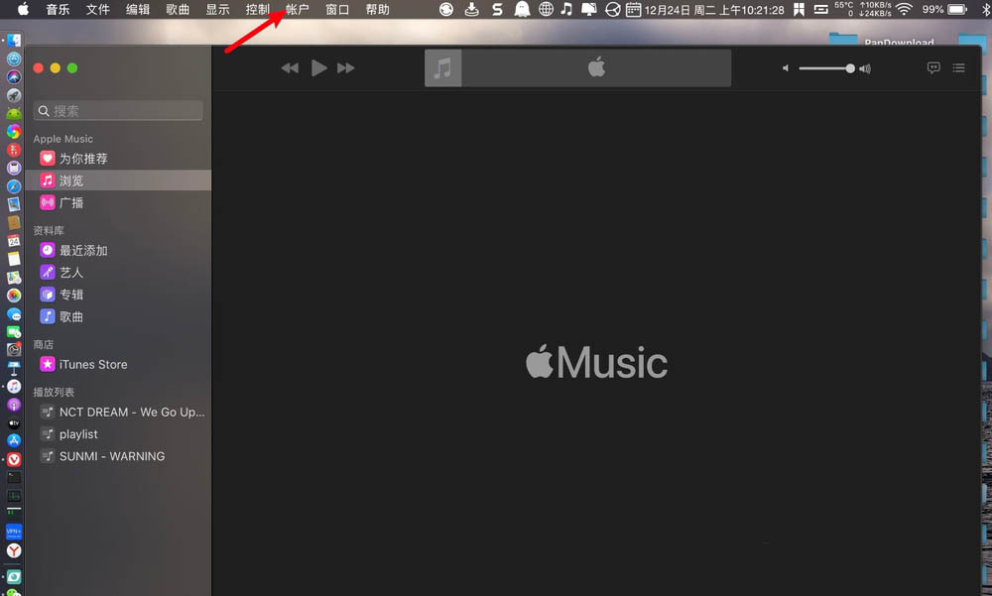Image resolution: width=992 pixels, height=596 pixels.
Task: Open the Apple logo menu
Action: (x=23, y=9)
